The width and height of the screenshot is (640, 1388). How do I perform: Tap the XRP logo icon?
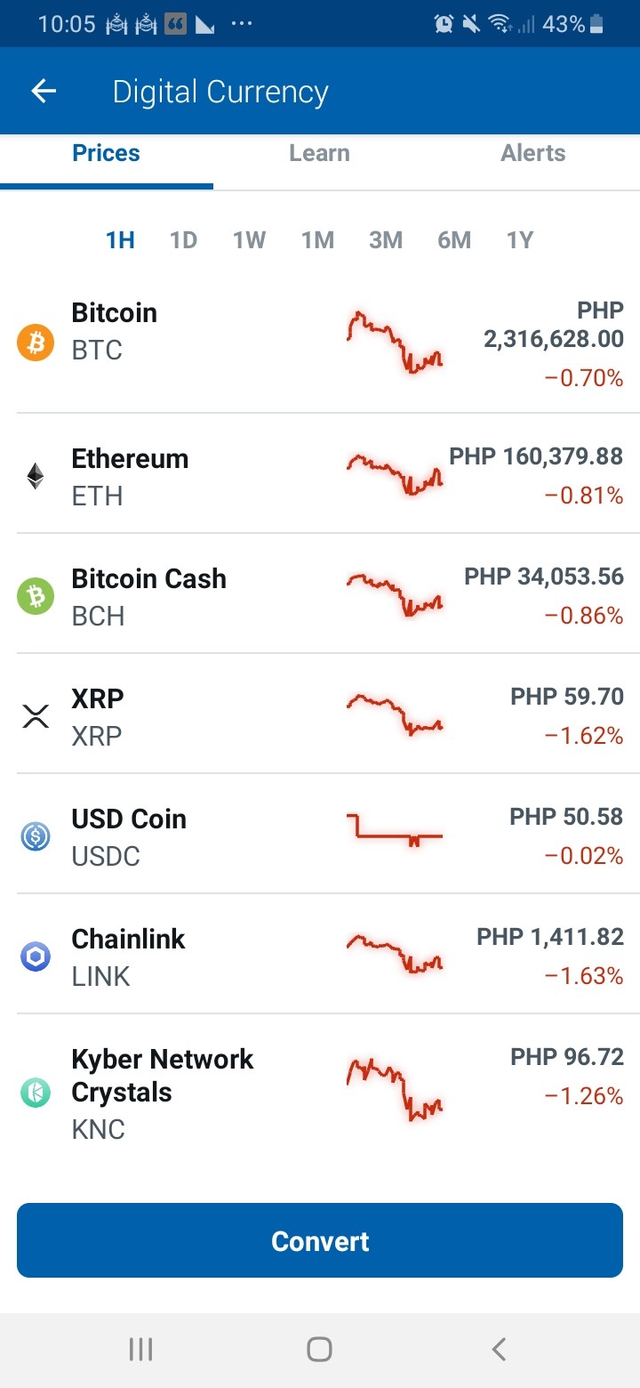click(x=36, y=716)
